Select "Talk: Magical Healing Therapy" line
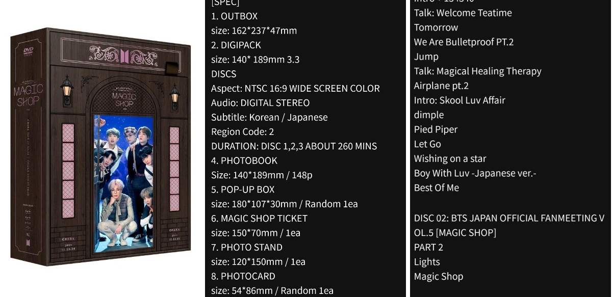612x297 pixels. [478, 71]
